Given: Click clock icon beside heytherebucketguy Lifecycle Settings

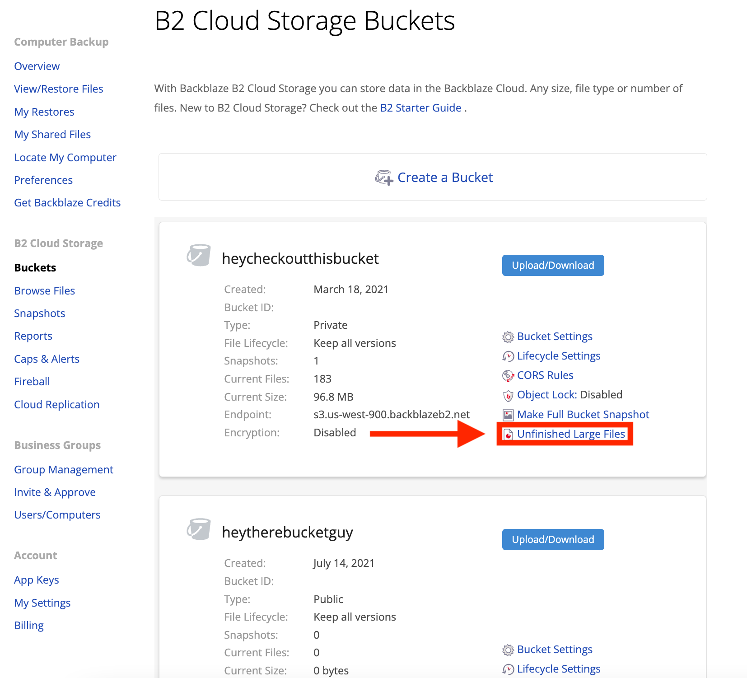Looking at the screenshot, I should point(508,669).
